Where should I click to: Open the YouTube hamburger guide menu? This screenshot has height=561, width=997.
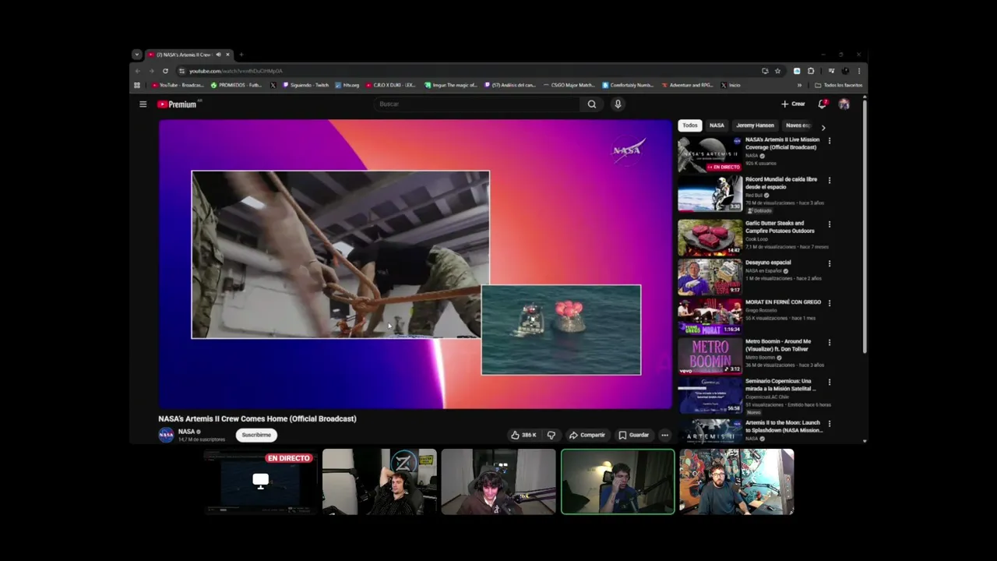tap(143, 104)
